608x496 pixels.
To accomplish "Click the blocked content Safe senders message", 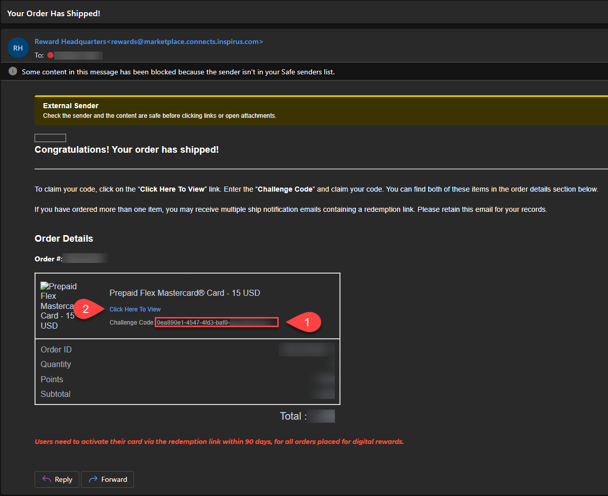I will [x=178, y=72].
